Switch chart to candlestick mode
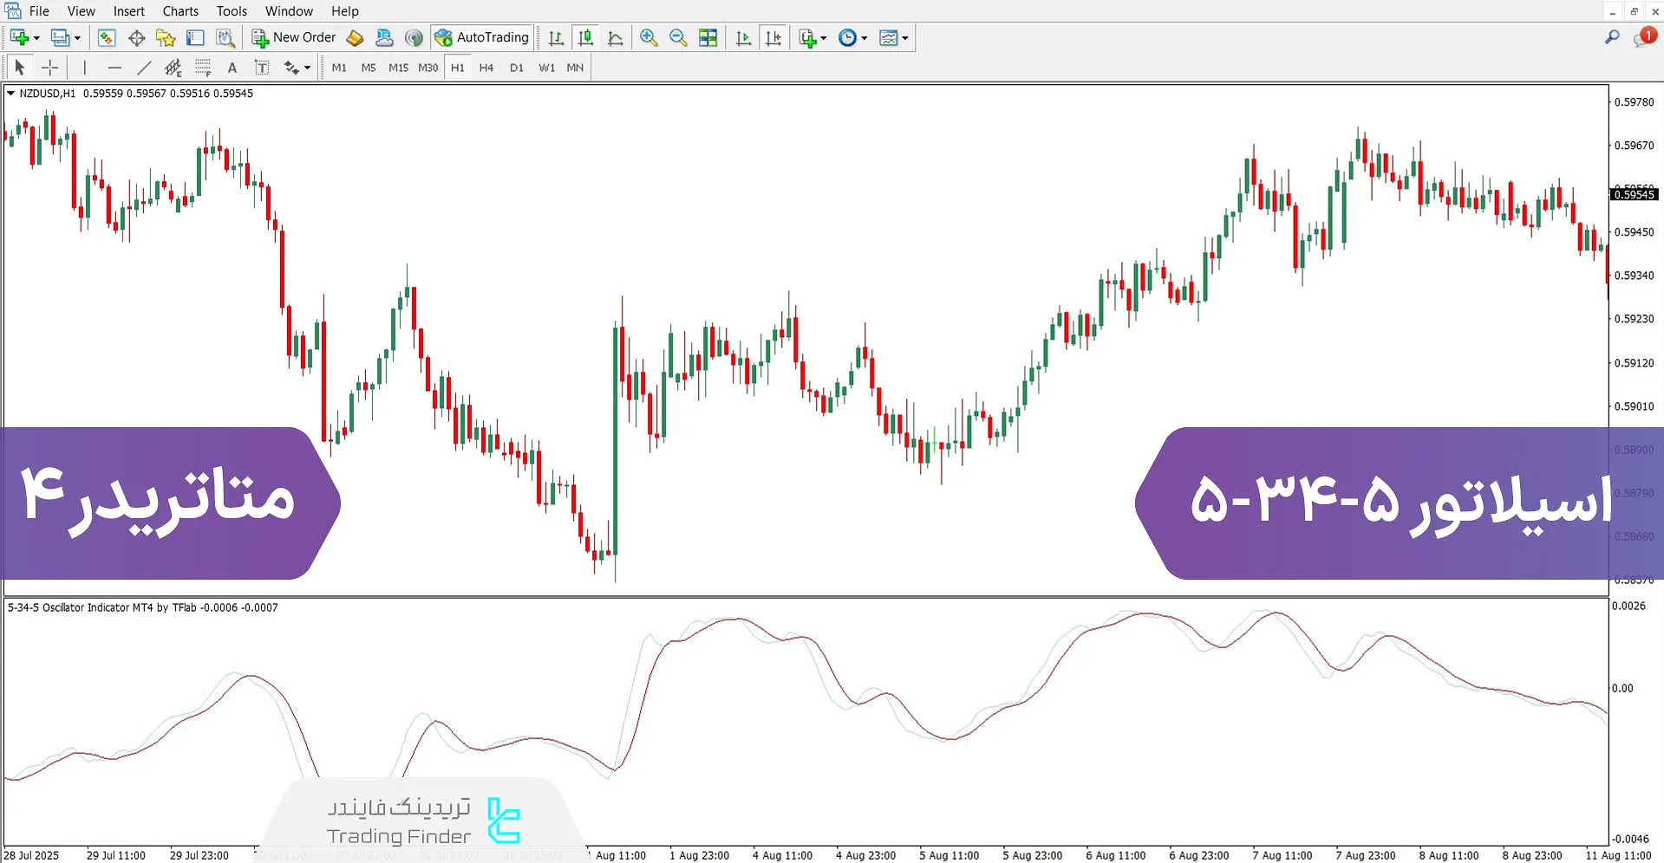This screenshot has width=1664, height=863. (586, 37)
